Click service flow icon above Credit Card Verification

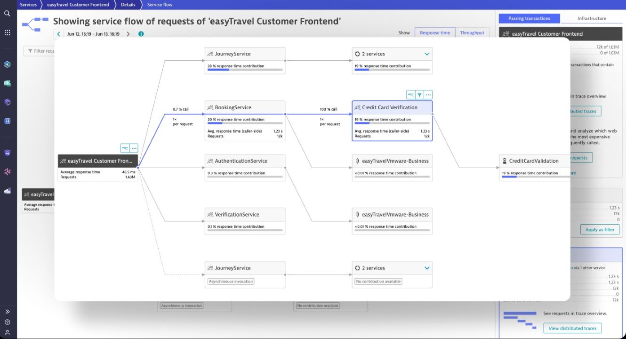pyautogui.click(x=411, y=95)
